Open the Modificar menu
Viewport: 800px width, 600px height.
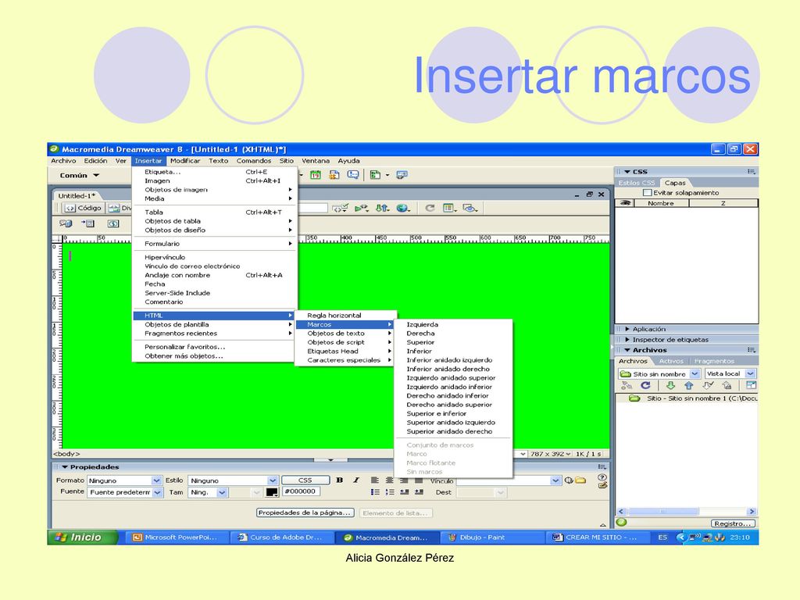[x=185, y=161]
